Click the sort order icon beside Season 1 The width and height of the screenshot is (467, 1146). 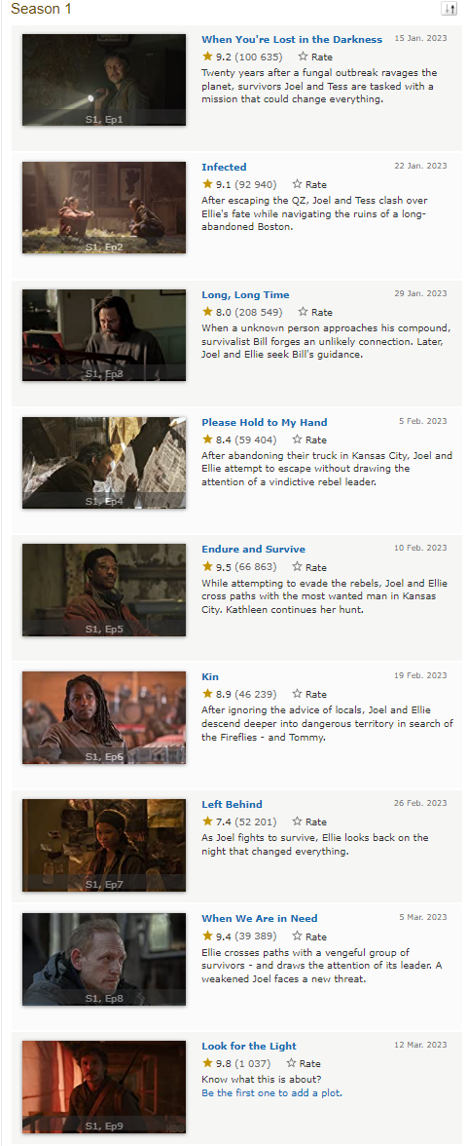click(449, 9)
